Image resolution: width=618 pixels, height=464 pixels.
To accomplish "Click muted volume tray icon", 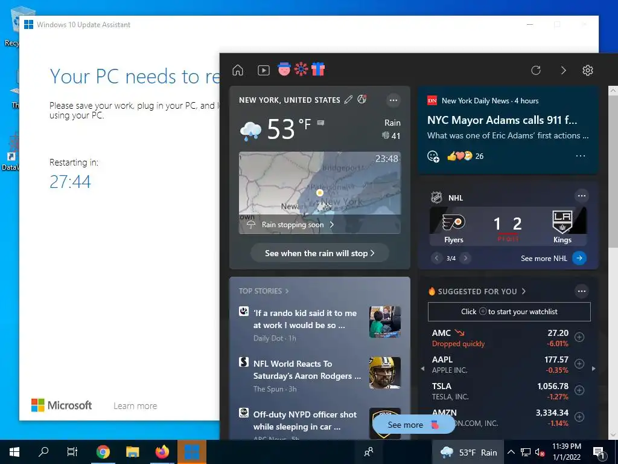I will (540, 452).
